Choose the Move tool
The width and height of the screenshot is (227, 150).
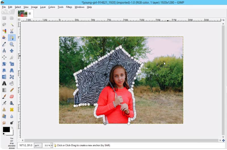click(12, 51)
